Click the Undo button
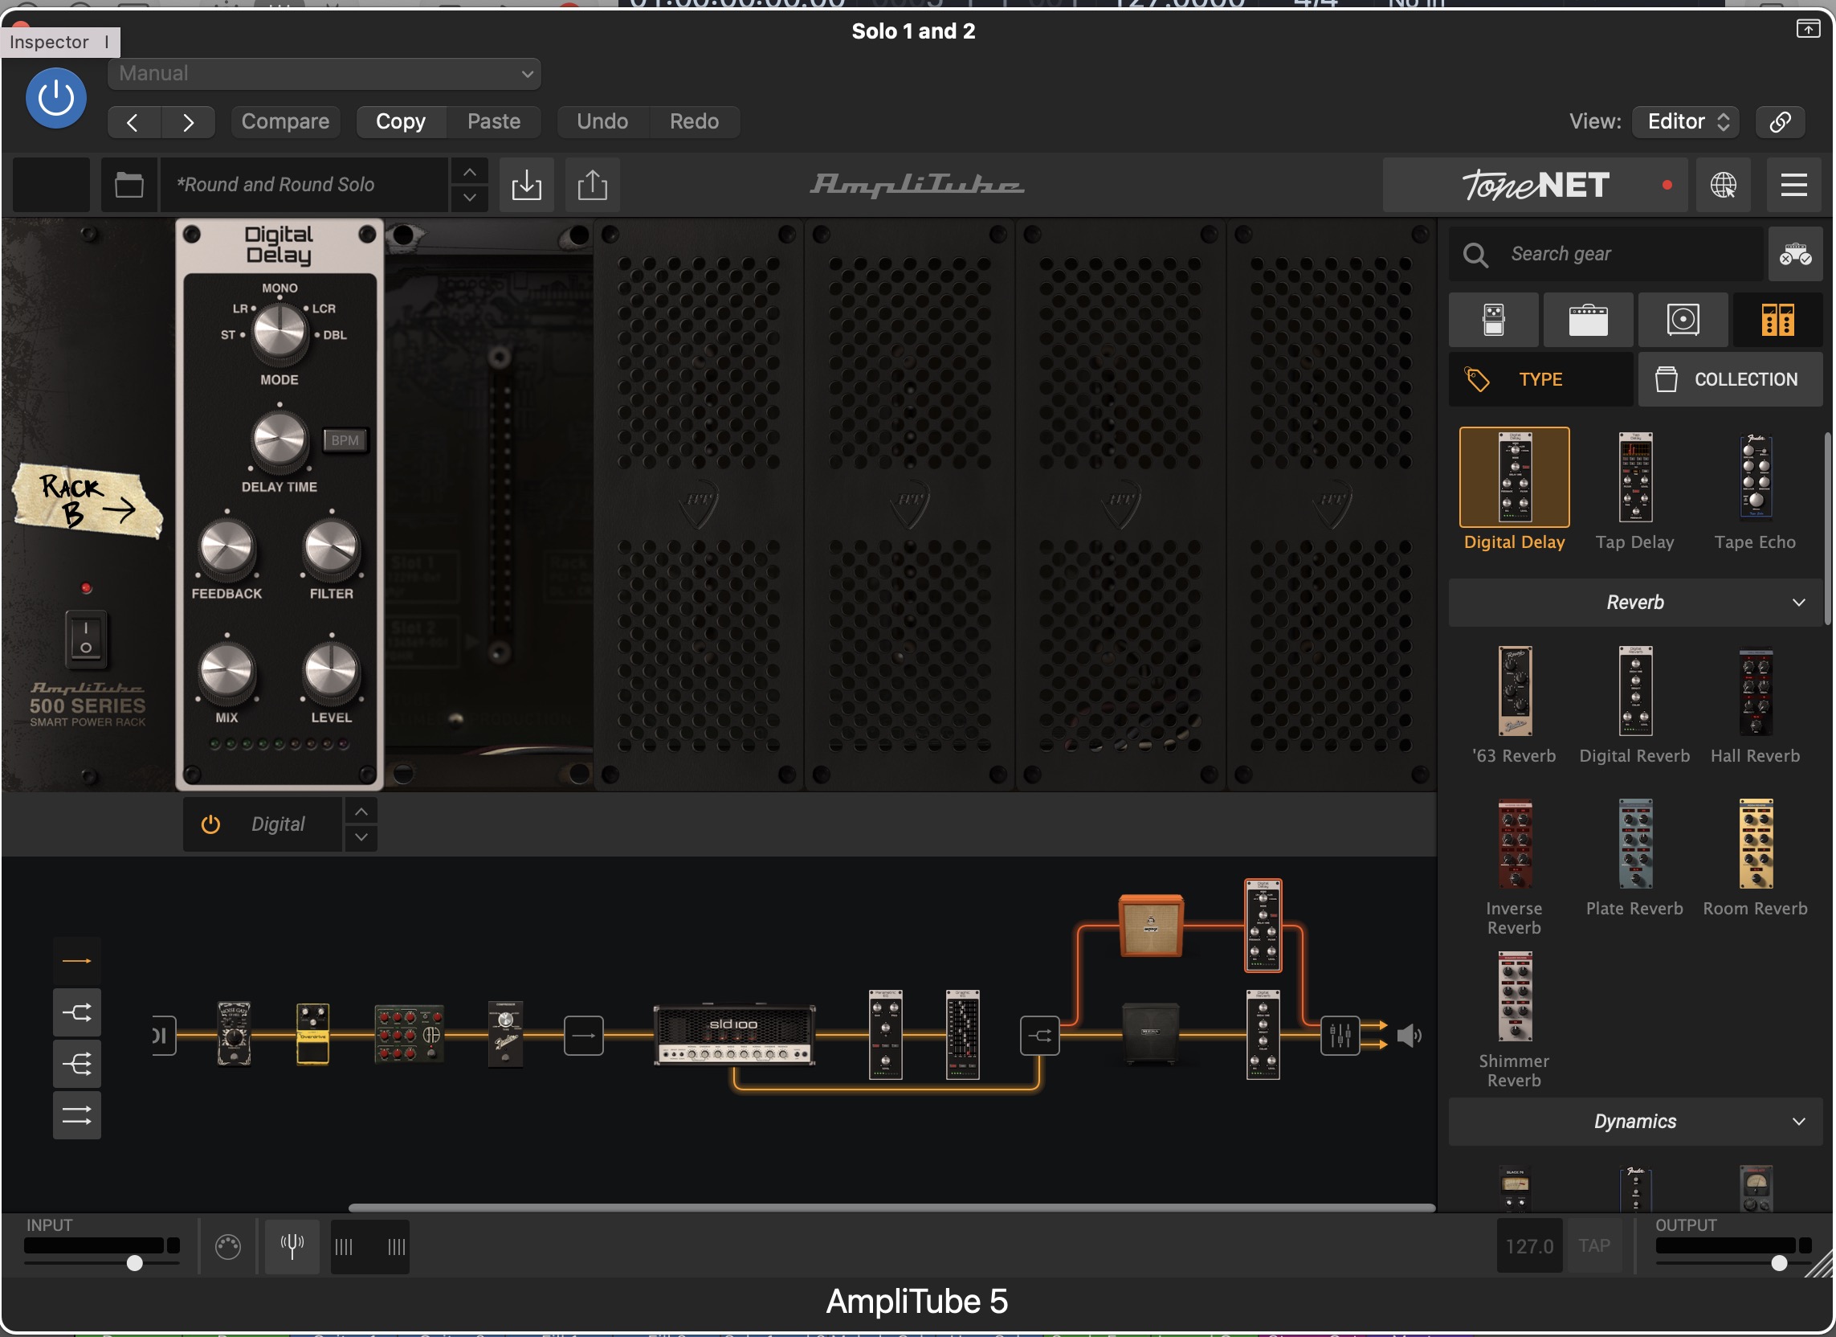This screenshot has width=1836, height=1337. pos(602,121)
